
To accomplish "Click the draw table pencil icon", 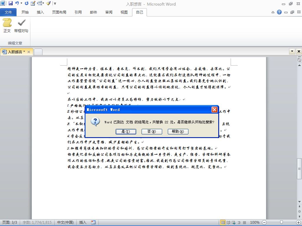I will pyautogui.click(x=33, y=3).
